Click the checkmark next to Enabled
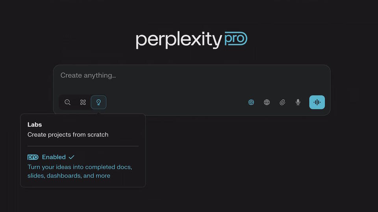This screenshot has height=212, width=378. click(x=71, y=157)
